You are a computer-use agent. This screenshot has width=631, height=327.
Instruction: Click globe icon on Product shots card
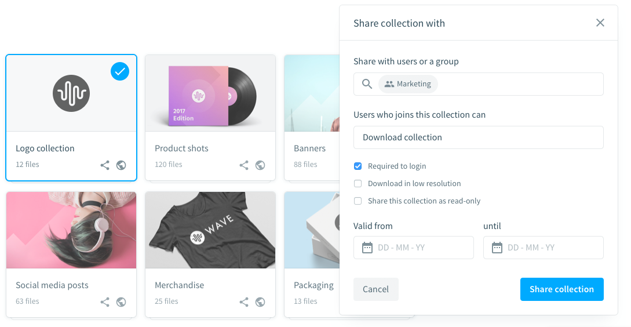click(260, 165)
